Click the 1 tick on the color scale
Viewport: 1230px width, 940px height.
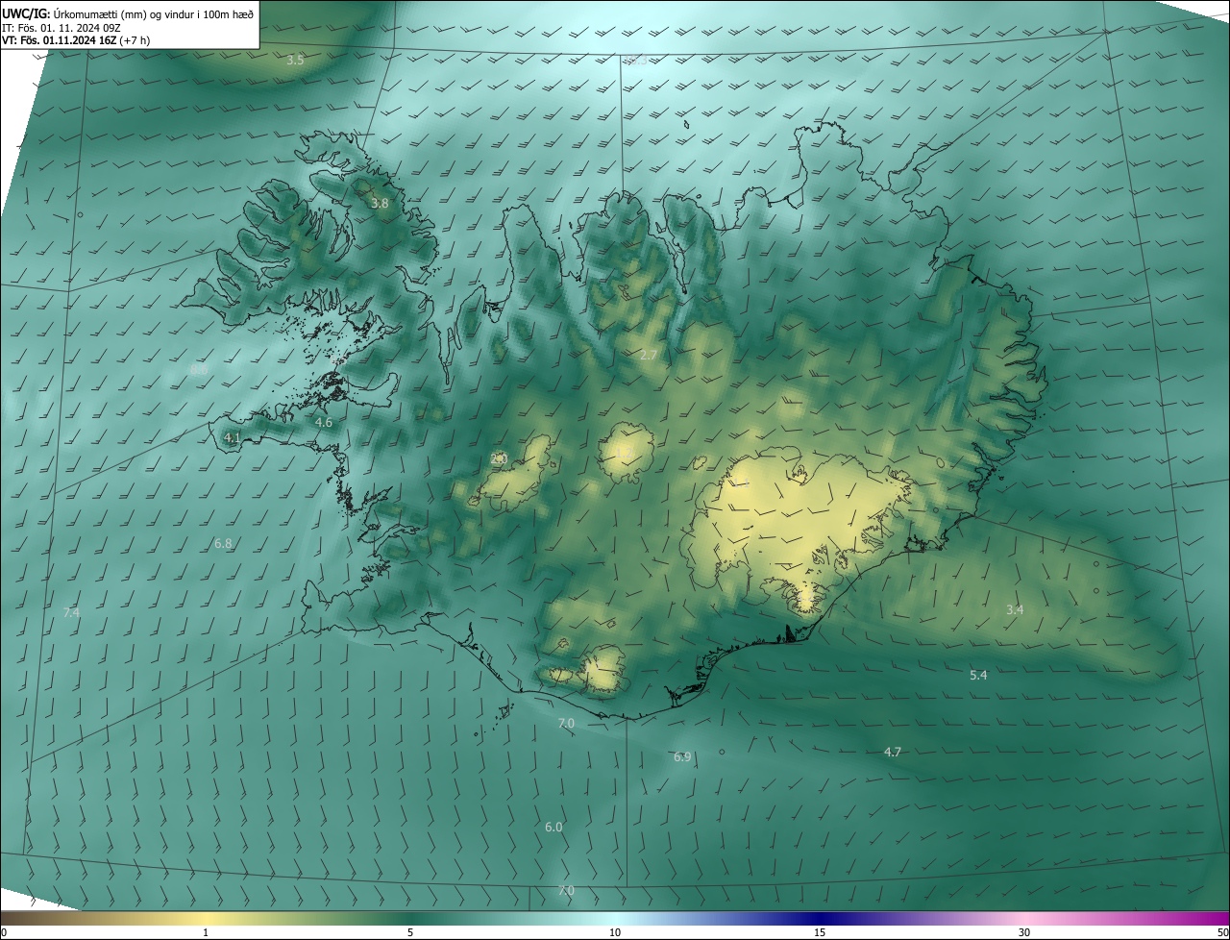[x=206, y=932]
